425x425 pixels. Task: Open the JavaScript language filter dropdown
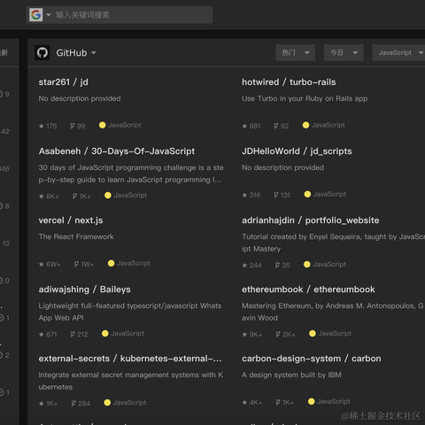399,53
